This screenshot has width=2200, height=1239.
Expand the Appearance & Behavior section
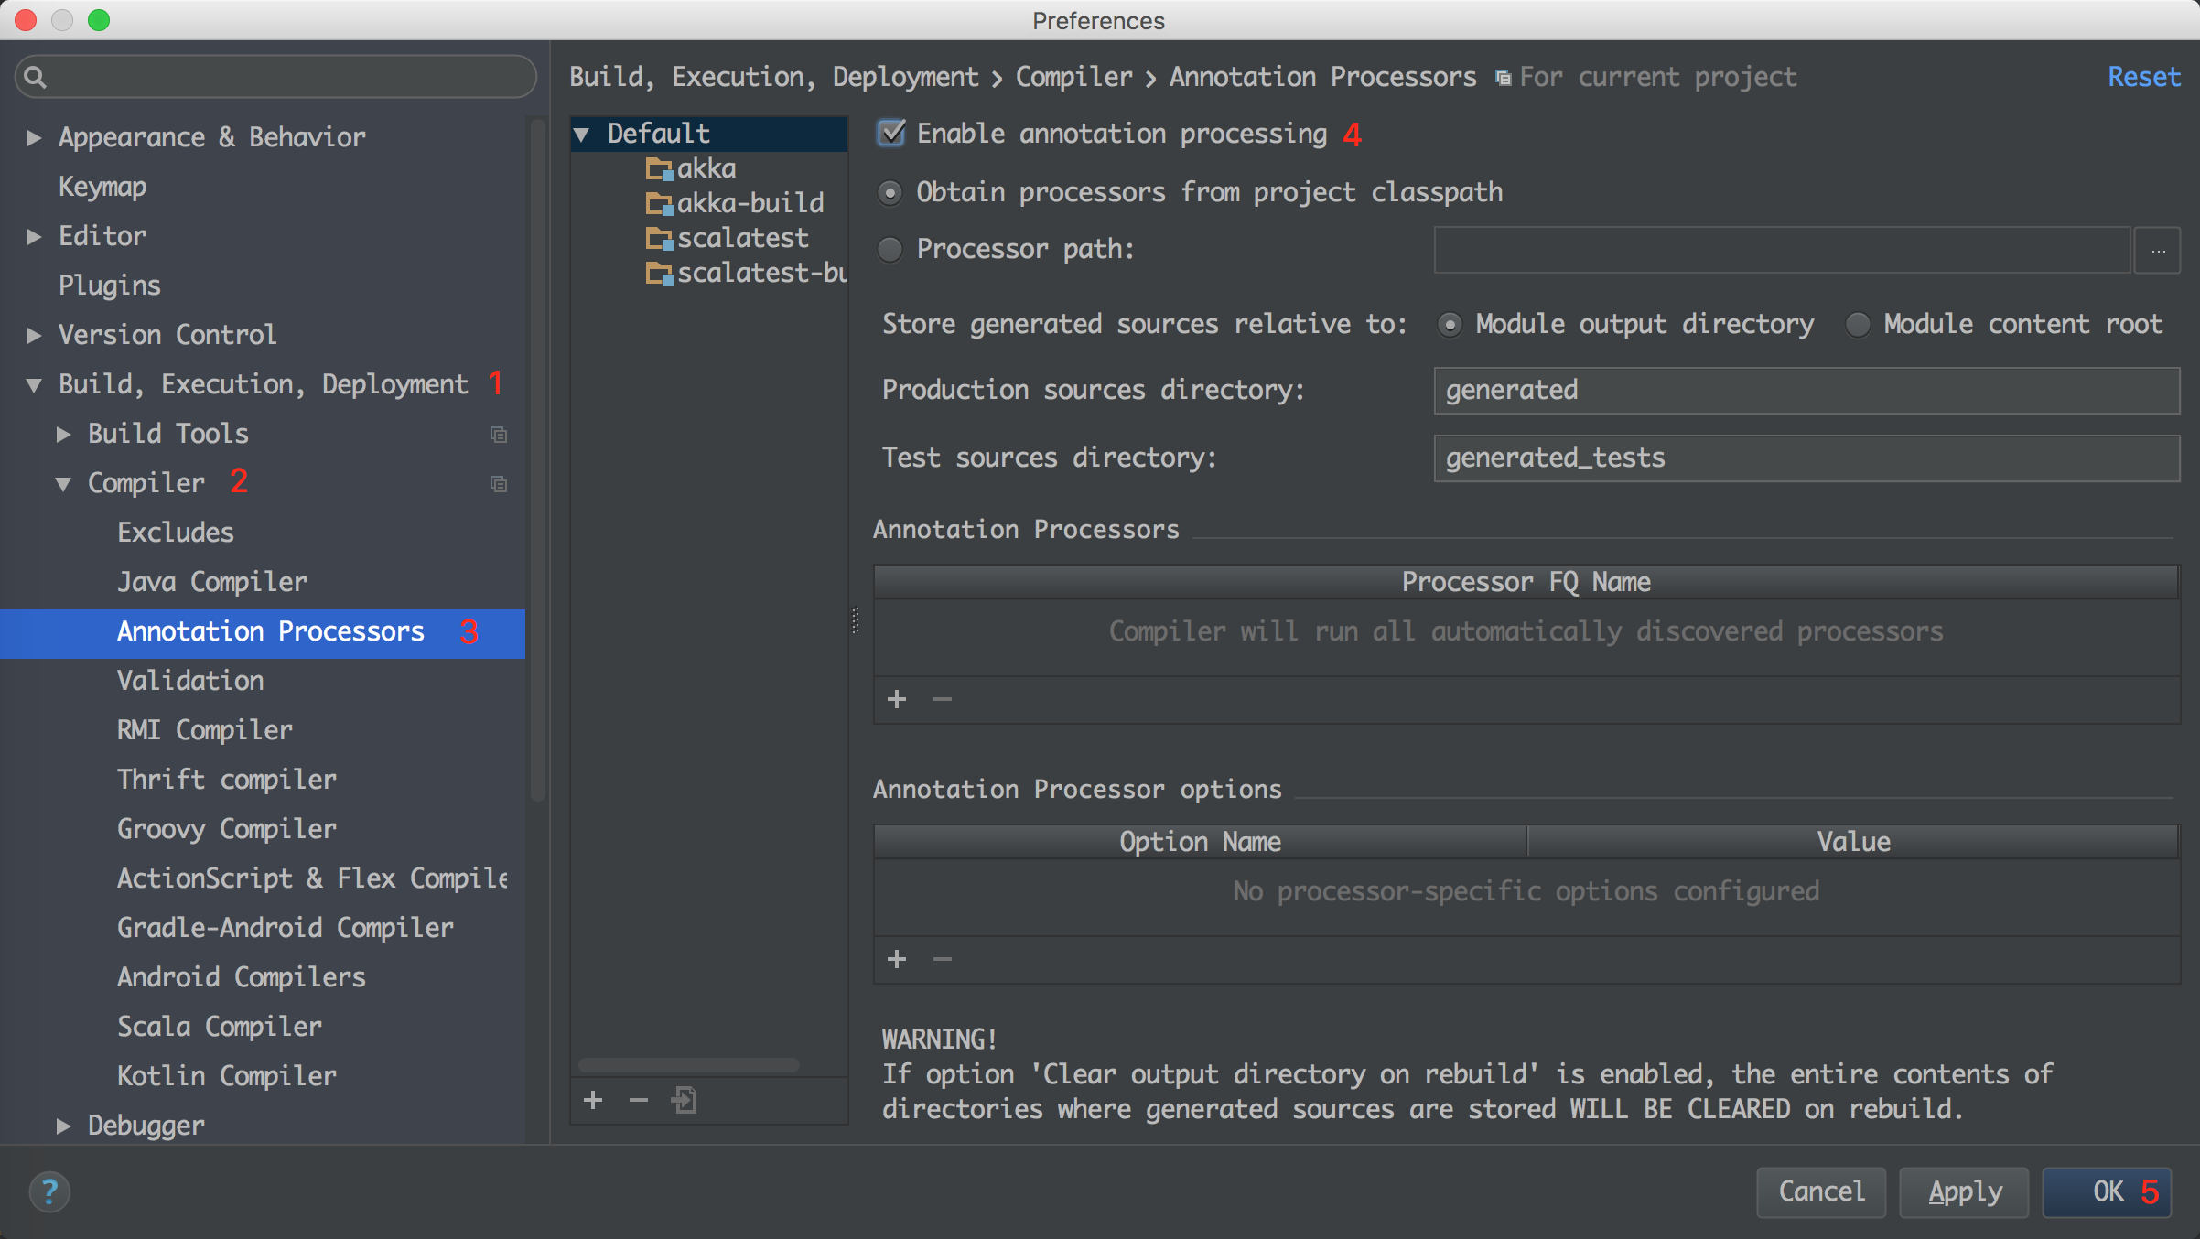coord(34,137)
